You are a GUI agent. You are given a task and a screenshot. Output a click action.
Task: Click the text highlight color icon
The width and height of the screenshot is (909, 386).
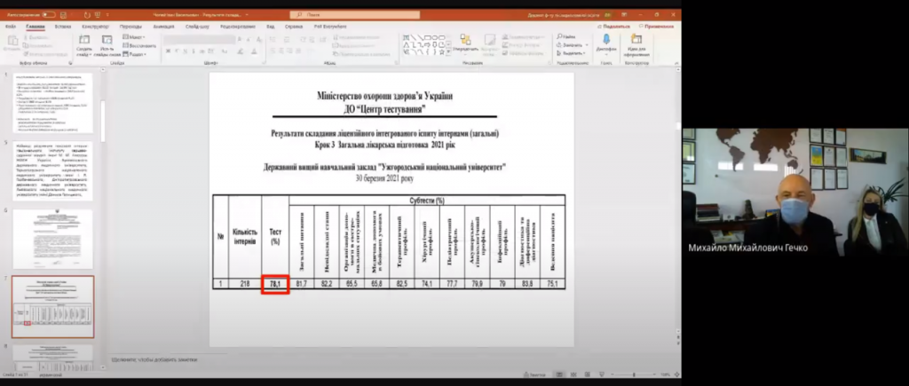click(241, 51)
